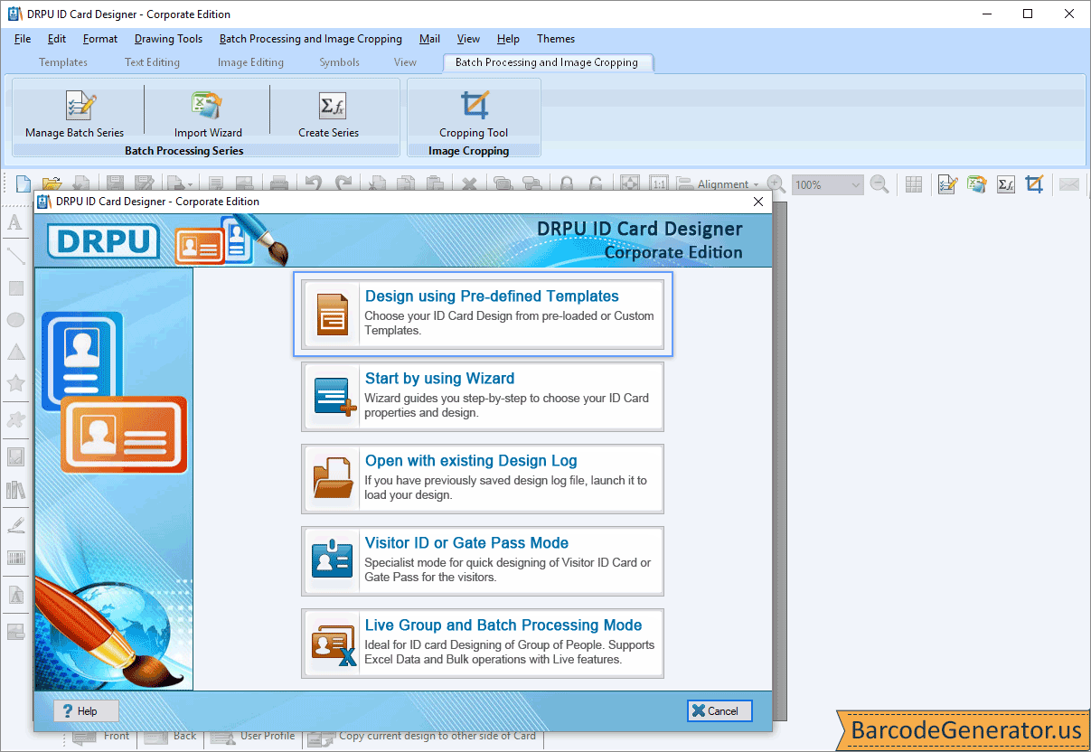Select the Ellipse tool in the left sidebar
1091x752 pixels.
pyautogui.click(x=15, y=320)
